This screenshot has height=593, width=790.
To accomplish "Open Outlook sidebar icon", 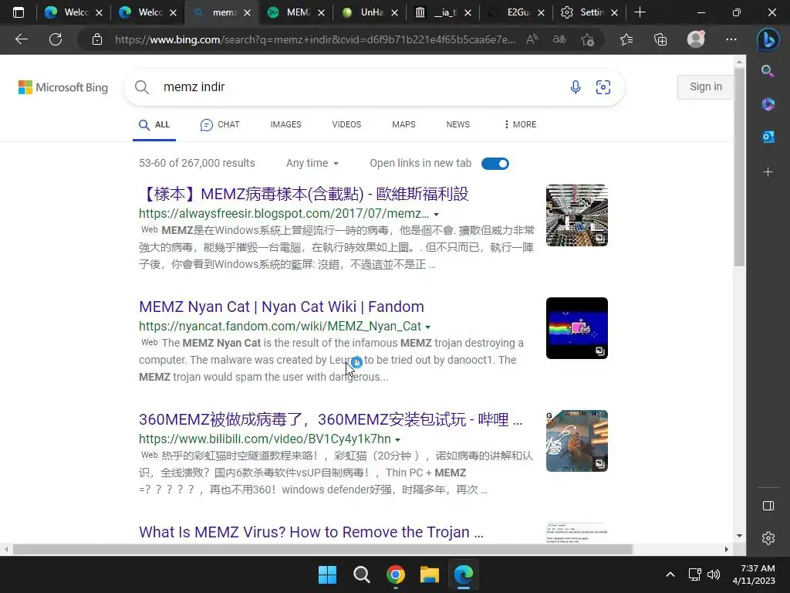I will pos(768,137).
